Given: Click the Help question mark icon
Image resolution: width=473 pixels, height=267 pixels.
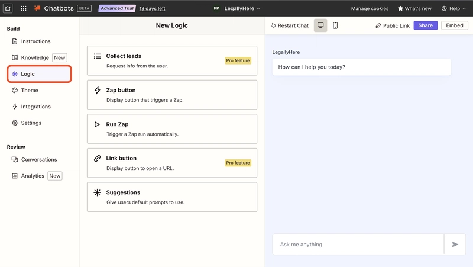Looking at the screenshot, I should tap(444, 8).
